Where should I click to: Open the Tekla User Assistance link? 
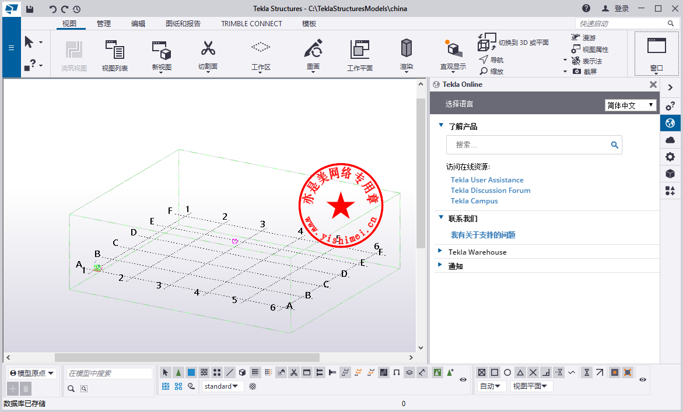pyautogui.click(x=487, y=179)
